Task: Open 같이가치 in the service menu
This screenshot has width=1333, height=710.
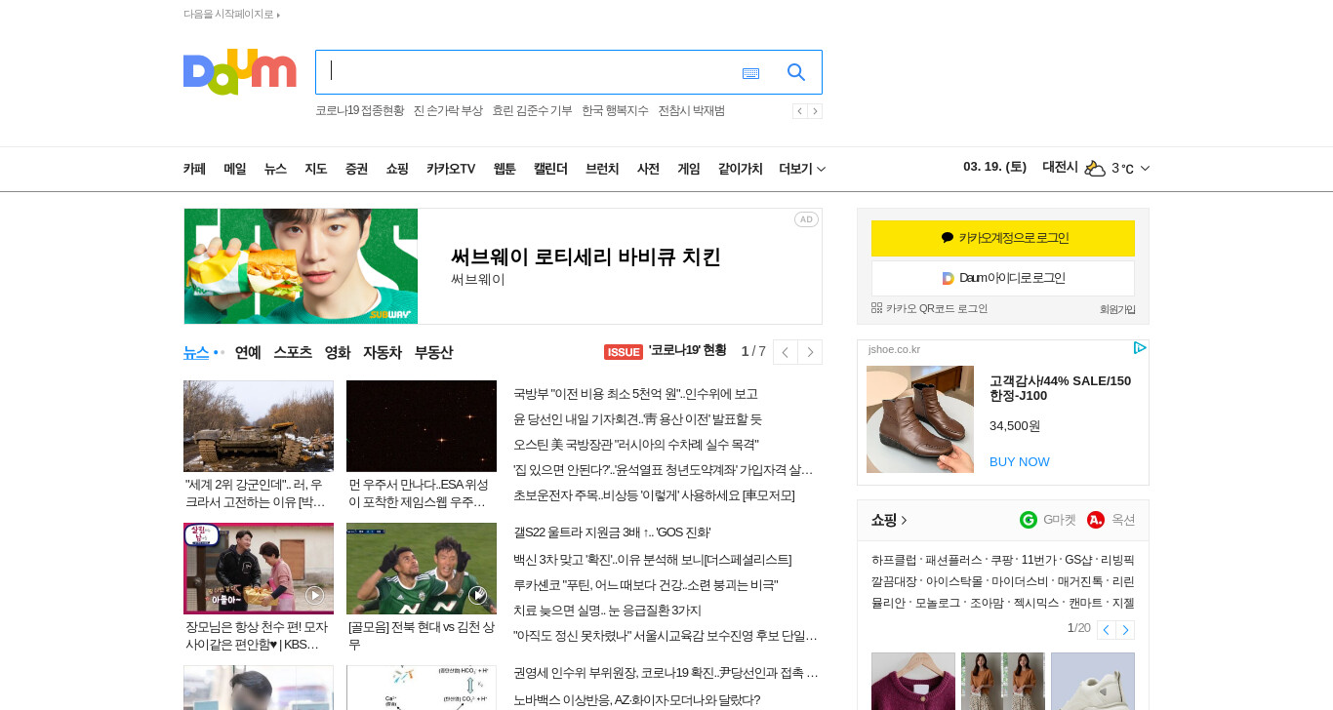Action: coord(741,169)
